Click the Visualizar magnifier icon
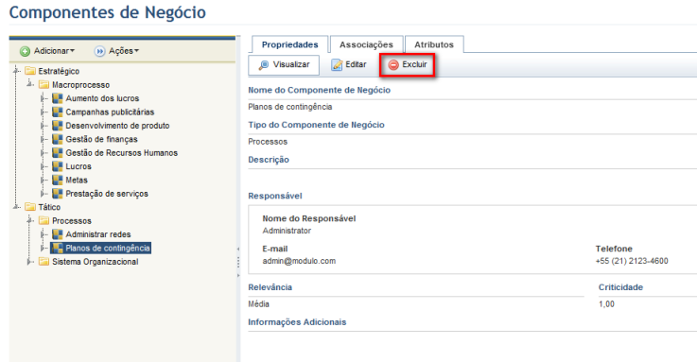Image resolution: width=697 pixels, height=362 pixels. [x=264, y=65]
